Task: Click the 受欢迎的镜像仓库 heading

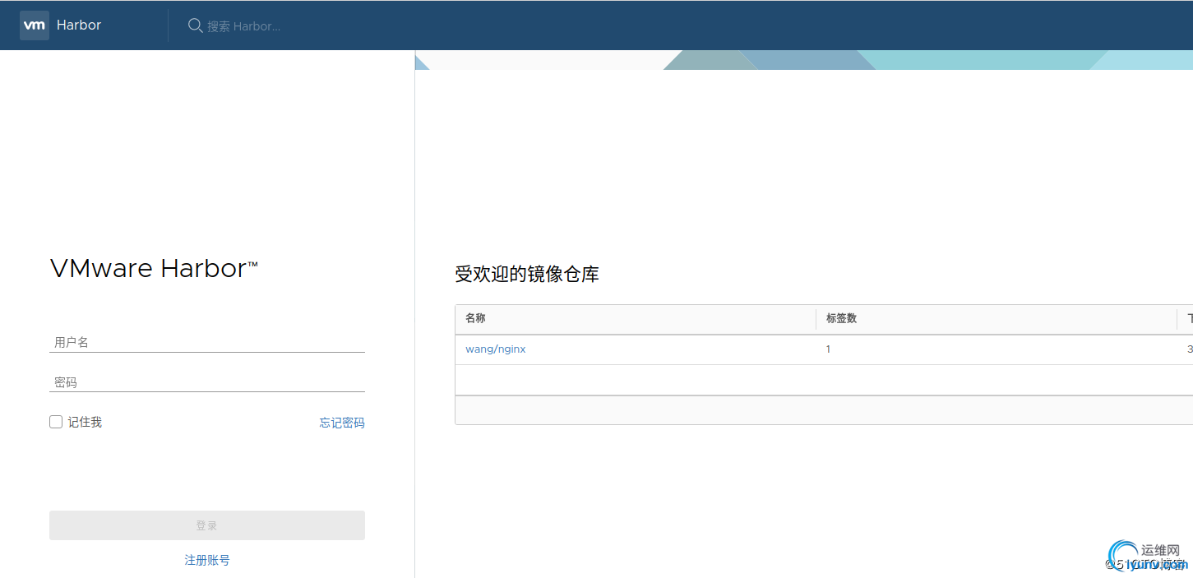Action: pos(527,275)
